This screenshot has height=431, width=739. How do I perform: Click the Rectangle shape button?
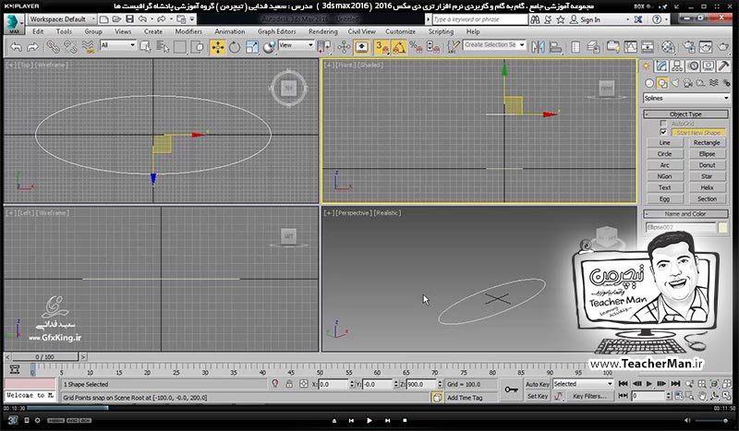click(x=707, y=143)
